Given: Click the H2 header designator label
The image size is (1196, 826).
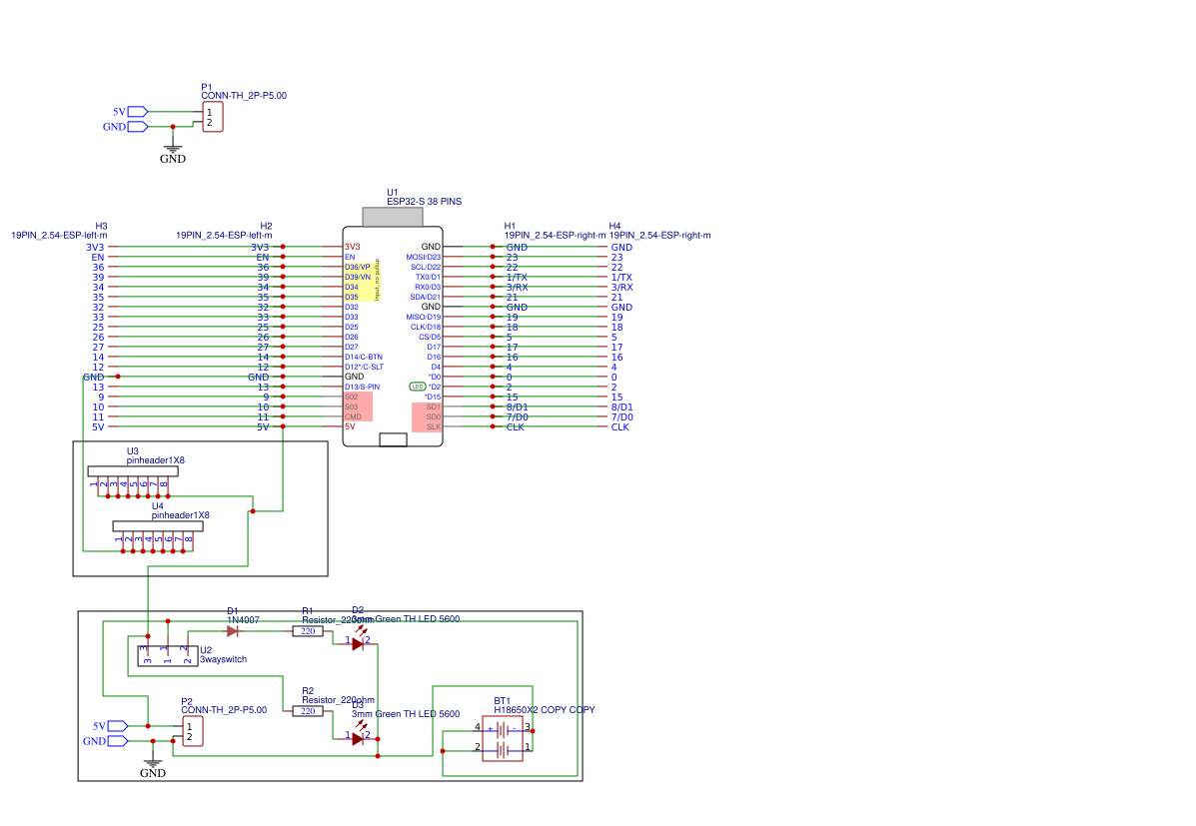Looking at the screenshot, I should click(266, 227).
